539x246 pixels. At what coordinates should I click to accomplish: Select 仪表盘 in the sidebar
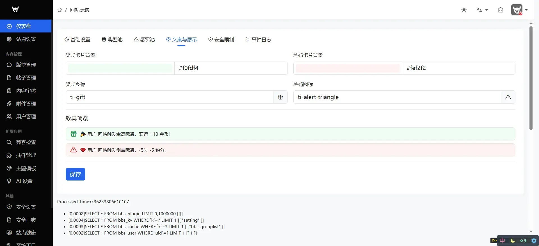coord(26,26)
